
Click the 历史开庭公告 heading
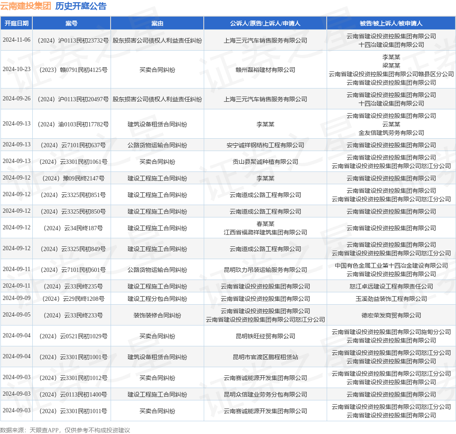pos(81,6)
